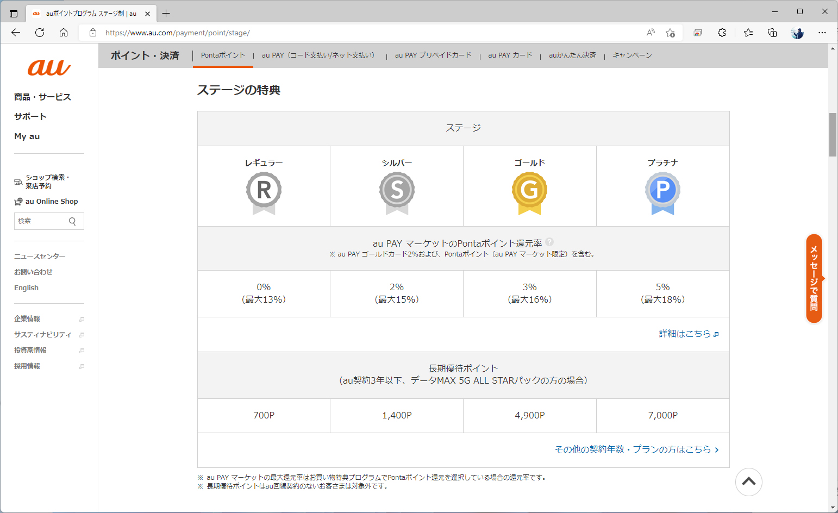Click メッセージで質問 chat button

pos(814,278)
